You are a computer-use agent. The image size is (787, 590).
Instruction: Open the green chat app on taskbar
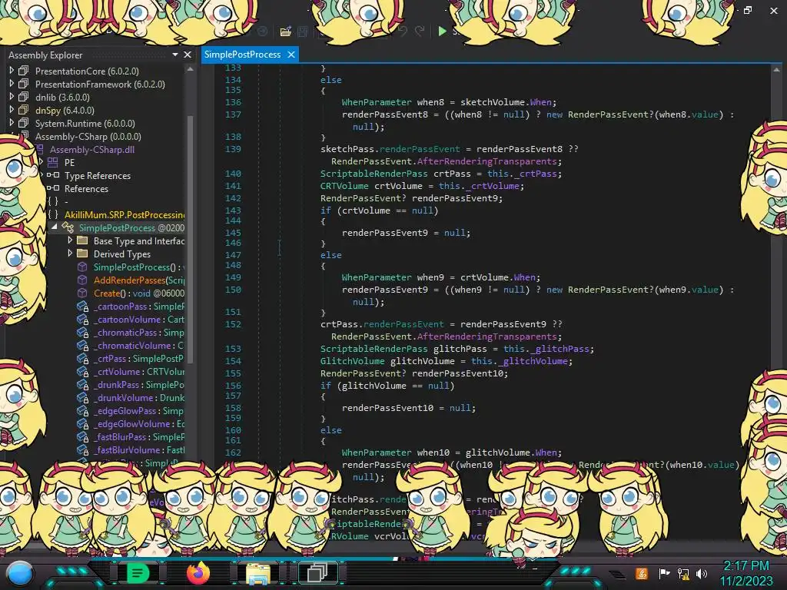point(138,573)
